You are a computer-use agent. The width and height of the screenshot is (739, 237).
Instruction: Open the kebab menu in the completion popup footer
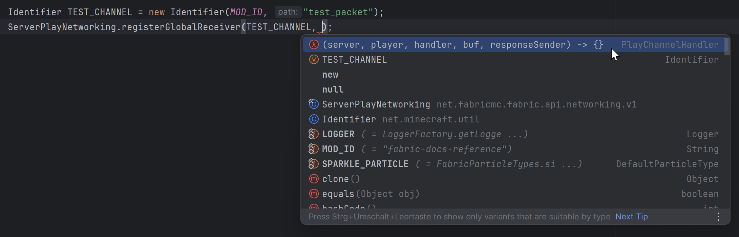pyautogui.click(x=719, y=216)
